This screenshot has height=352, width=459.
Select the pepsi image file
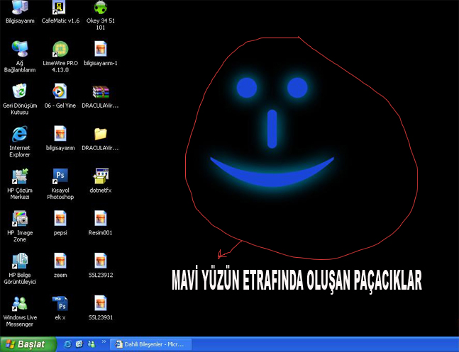click(60, 218)
